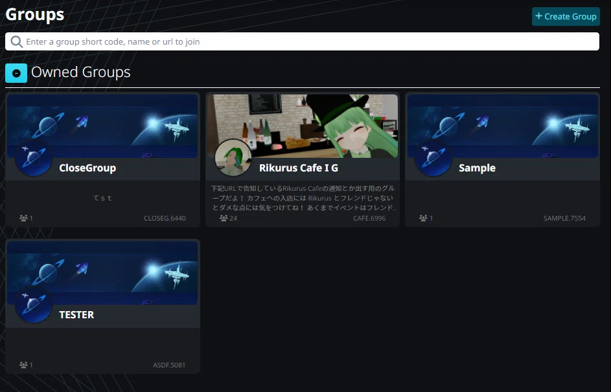The image size is (611, 392).
Task: Open the Sample group planet avatar
Action: click(x=433, y=158)
